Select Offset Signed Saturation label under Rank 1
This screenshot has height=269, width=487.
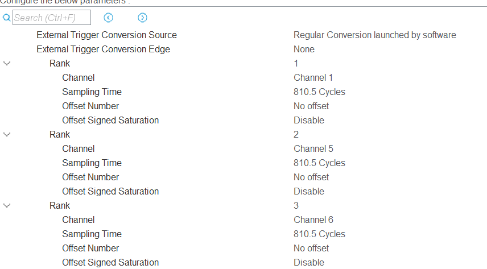[110, 120]
